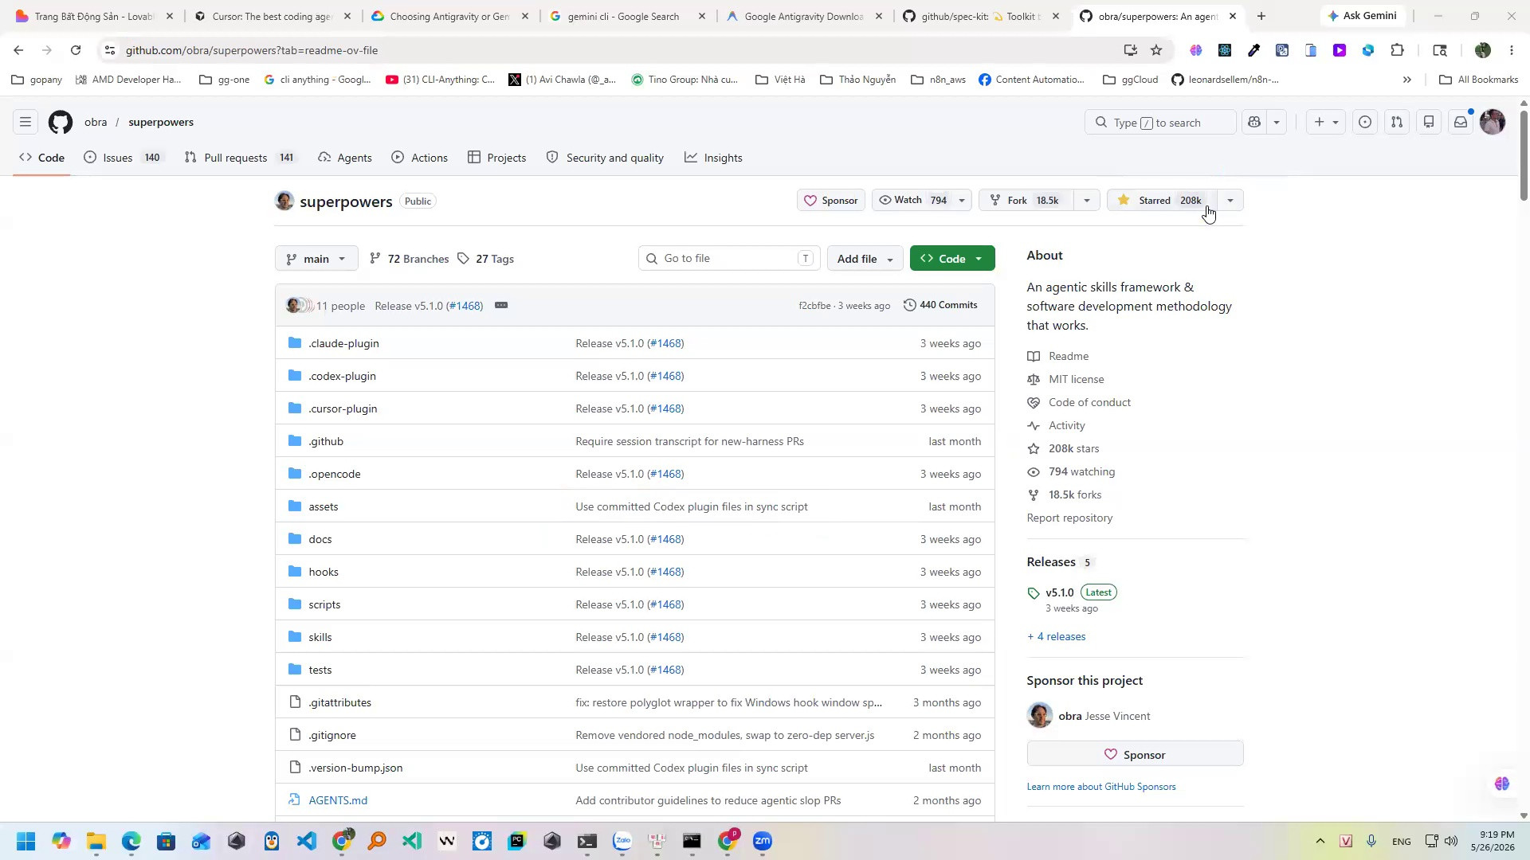
Task: Click the GitHub Type / to search box
Action: (1160, 123)
